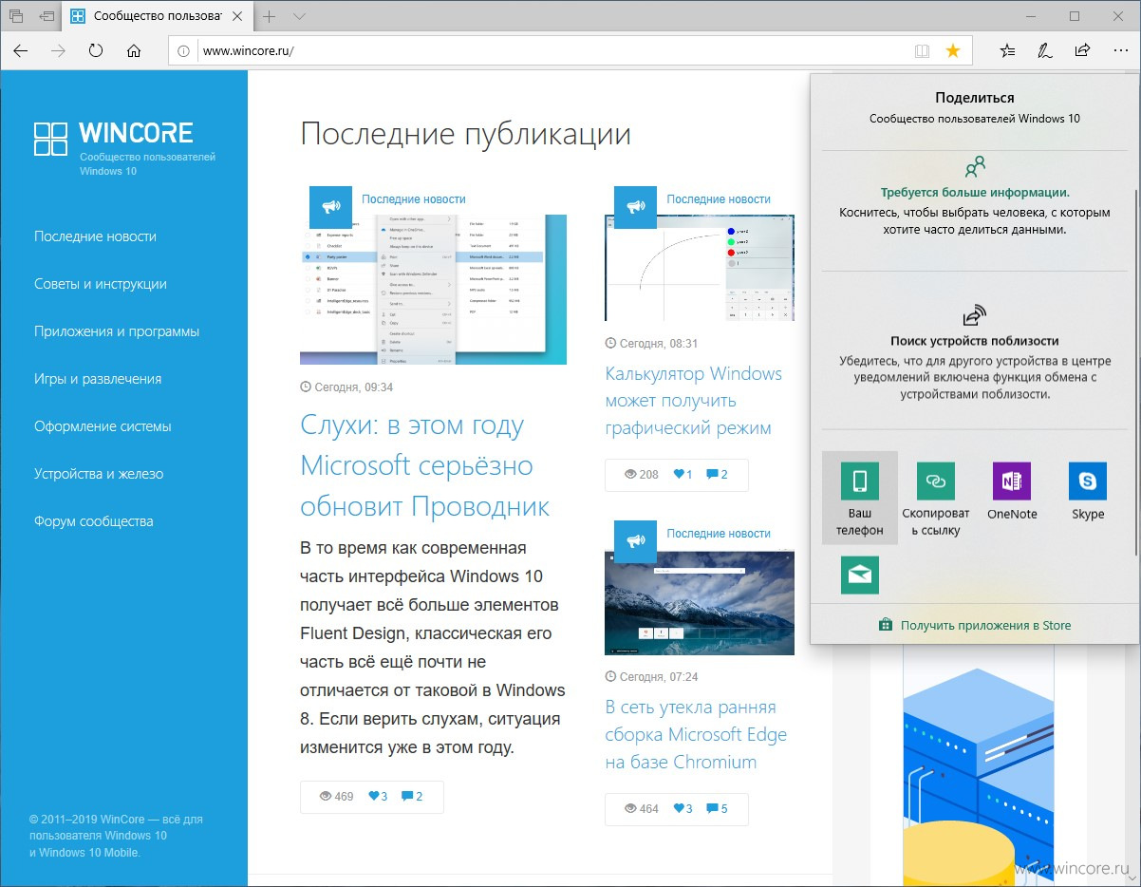Open Форум сообщества menu item
The image size is (1141, 887).
93,521
